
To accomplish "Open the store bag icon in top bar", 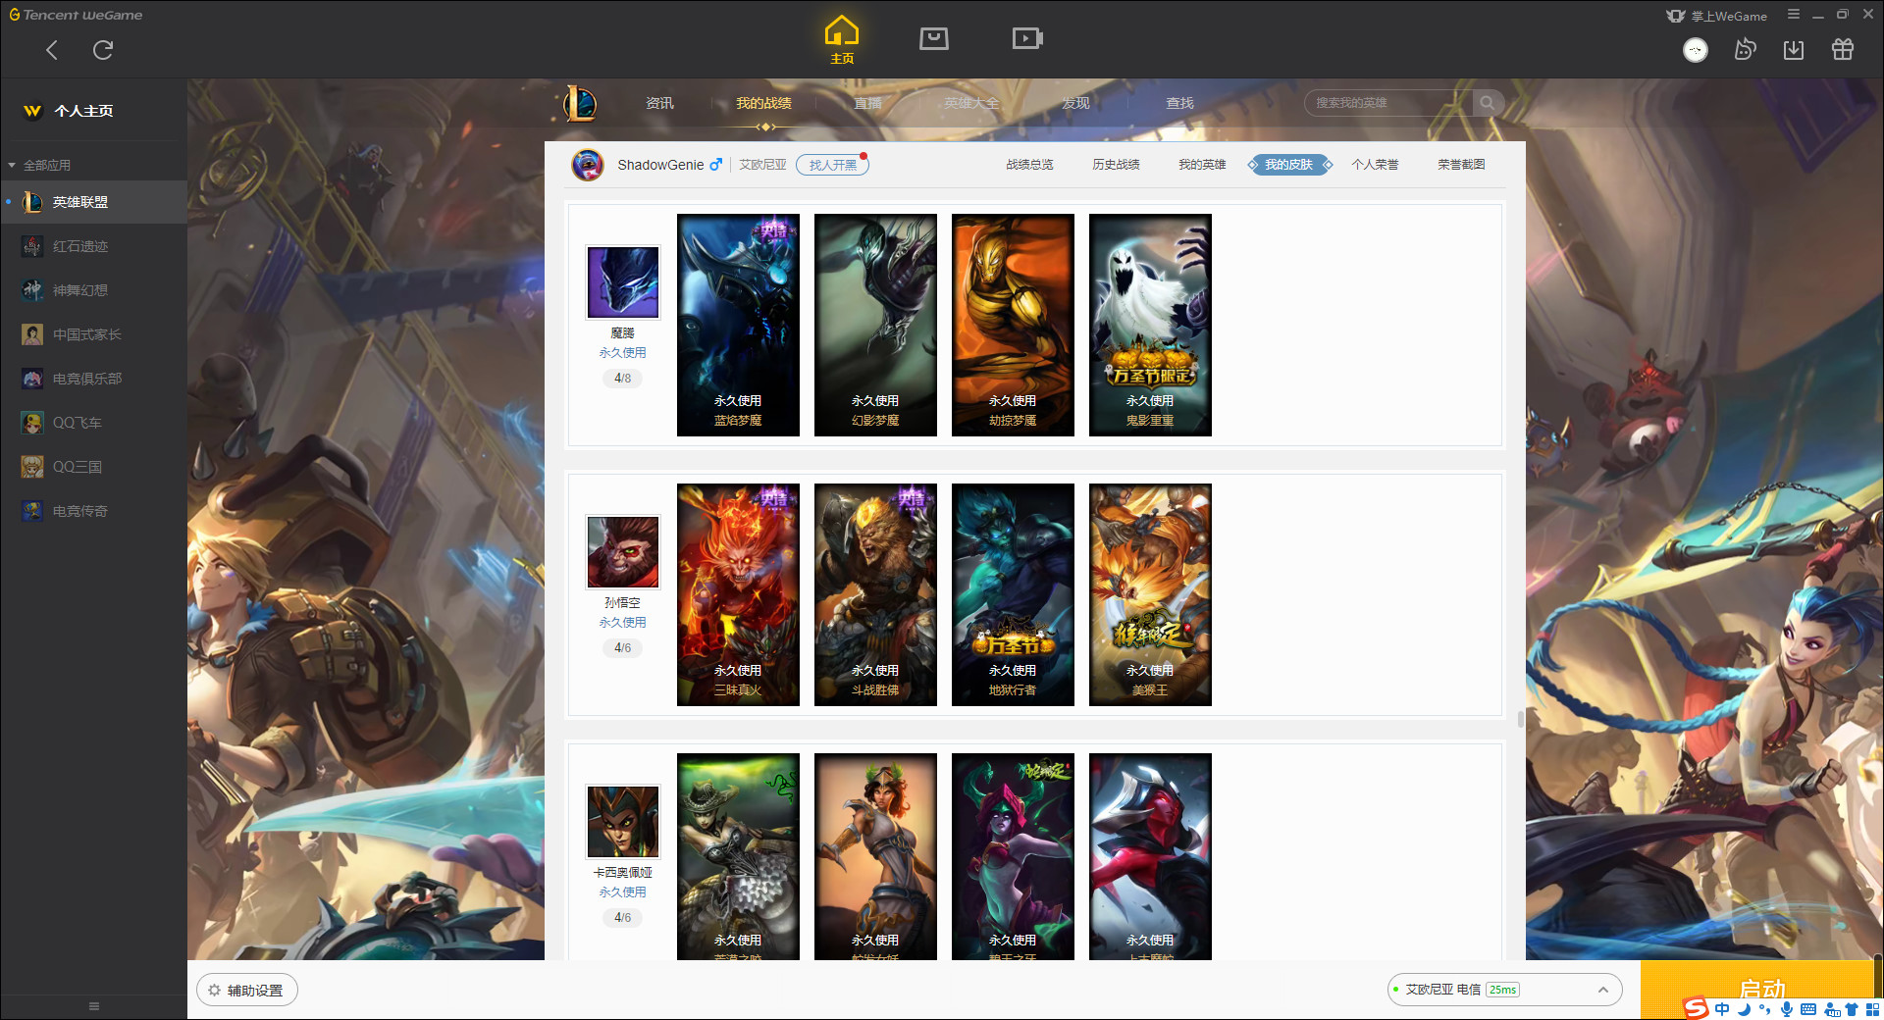I will pos(933,39).
